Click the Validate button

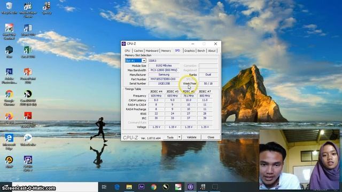(x=191, y=138)
